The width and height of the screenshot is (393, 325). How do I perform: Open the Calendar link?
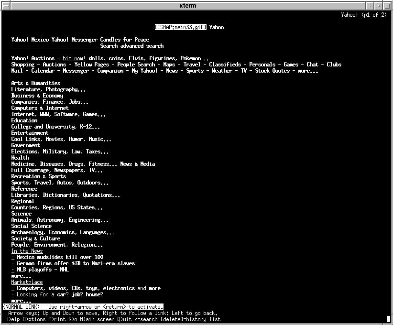coord(43,71)
